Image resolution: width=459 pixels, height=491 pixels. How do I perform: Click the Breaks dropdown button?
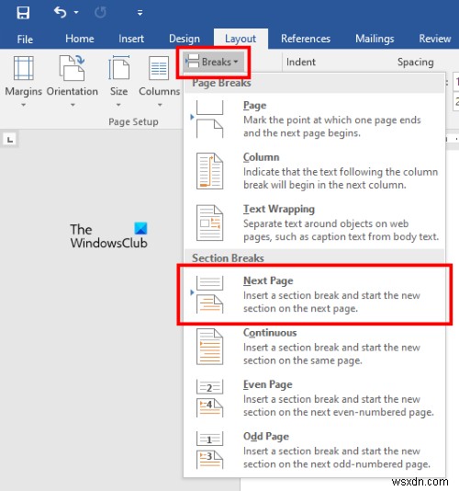point(213,62)
